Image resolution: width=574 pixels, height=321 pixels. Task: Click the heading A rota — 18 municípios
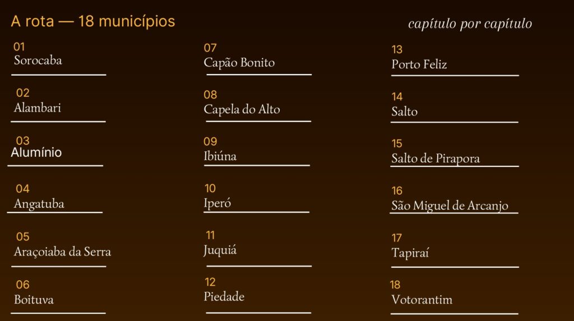tap(93, 21)
